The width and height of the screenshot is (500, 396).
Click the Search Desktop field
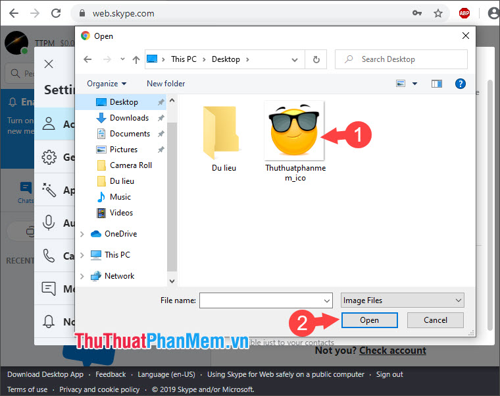[401, 59]
